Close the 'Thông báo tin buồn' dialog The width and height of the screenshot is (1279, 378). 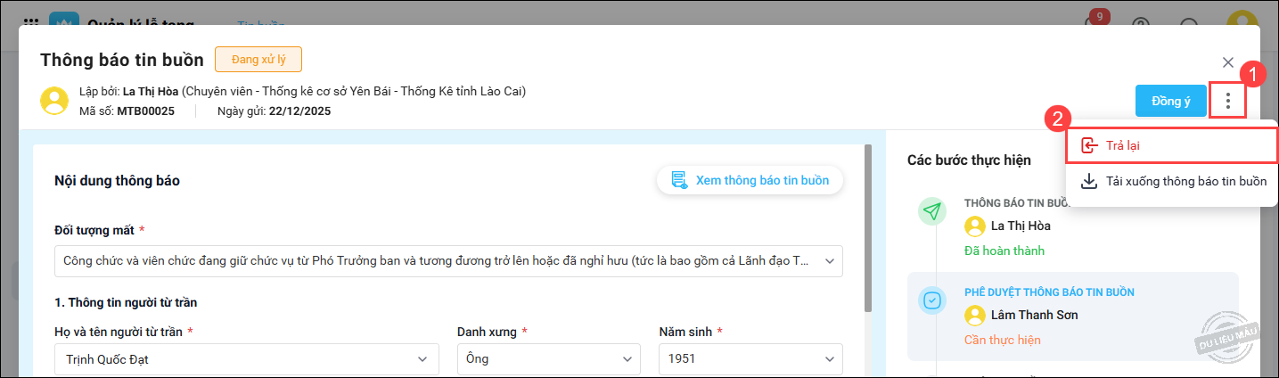pyautogui.click(x=1228, y=62)
